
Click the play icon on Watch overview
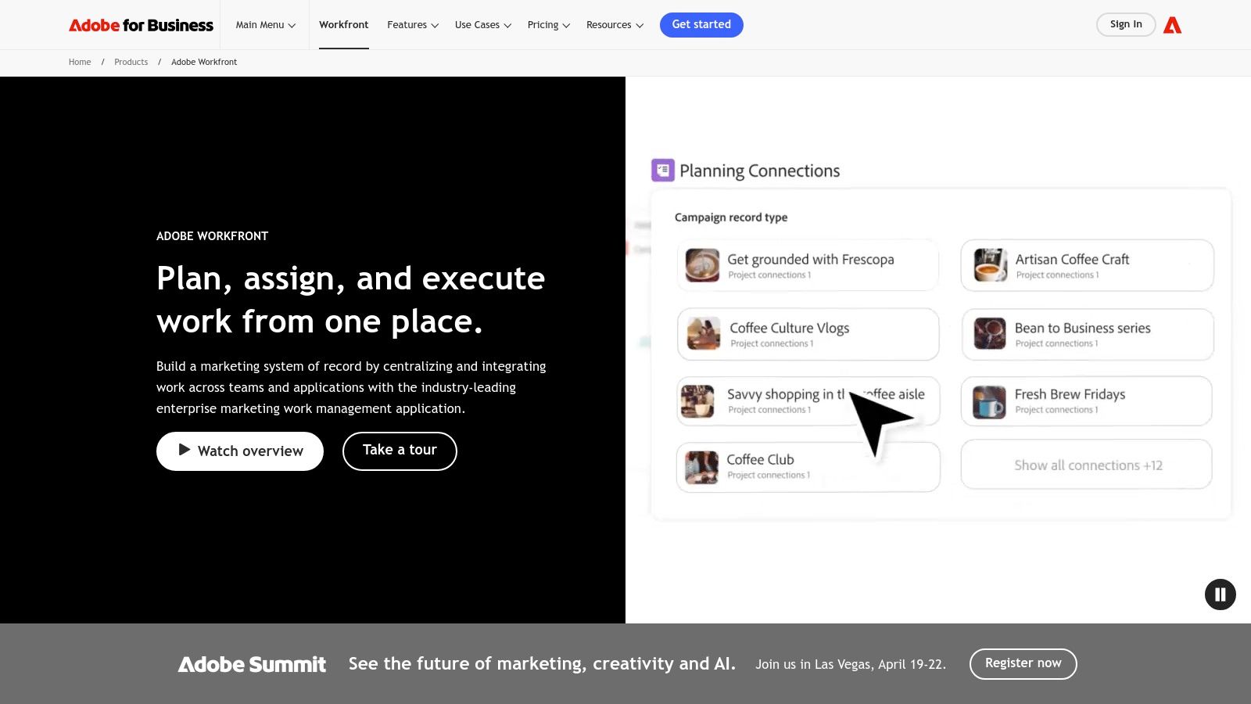tap(185, 451)
